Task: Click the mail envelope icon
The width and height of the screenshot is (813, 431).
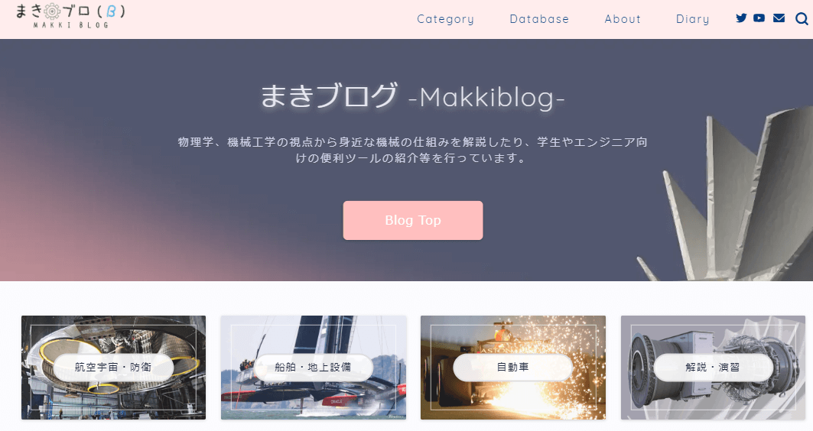Action: coord(779,18)
